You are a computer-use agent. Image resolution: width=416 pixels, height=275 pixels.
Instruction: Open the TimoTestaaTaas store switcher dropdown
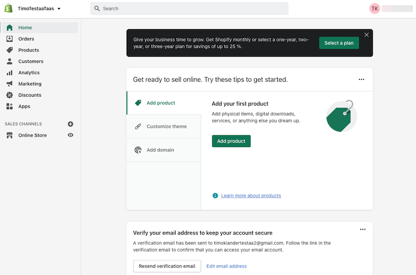tap(39, 8)
